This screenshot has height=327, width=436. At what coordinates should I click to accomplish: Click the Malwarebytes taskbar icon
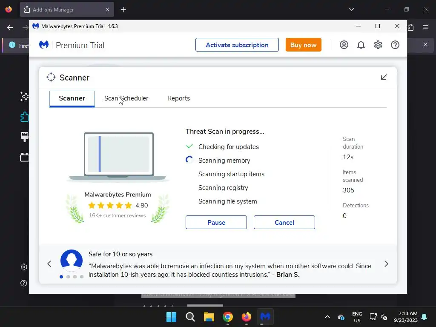click(x=265, y=317)
